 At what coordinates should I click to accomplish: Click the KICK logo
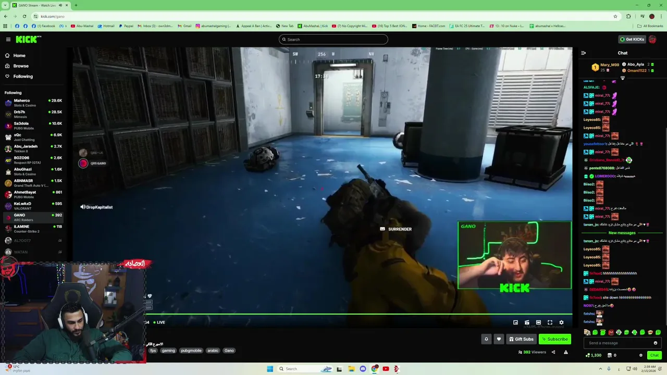click(28, 40)
